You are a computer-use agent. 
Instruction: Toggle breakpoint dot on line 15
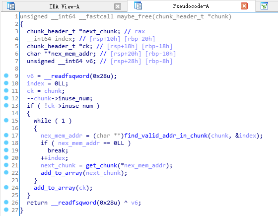pyautogui.click(x=6, y=120)
